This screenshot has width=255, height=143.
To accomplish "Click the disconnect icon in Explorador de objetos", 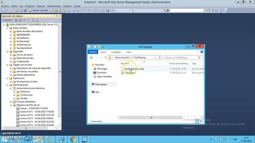I will [x=20, y=20].
